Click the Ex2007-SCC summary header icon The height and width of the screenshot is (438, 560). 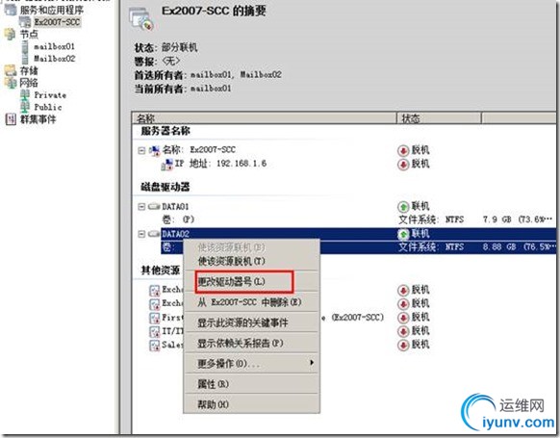pyautogui.click(x=141, y=19)
